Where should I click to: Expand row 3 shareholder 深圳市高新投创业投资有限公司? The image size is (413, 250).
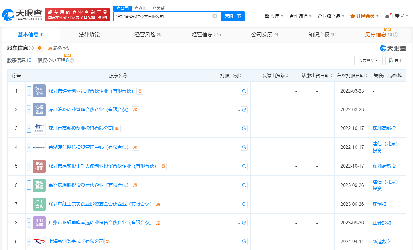[29, 128]
